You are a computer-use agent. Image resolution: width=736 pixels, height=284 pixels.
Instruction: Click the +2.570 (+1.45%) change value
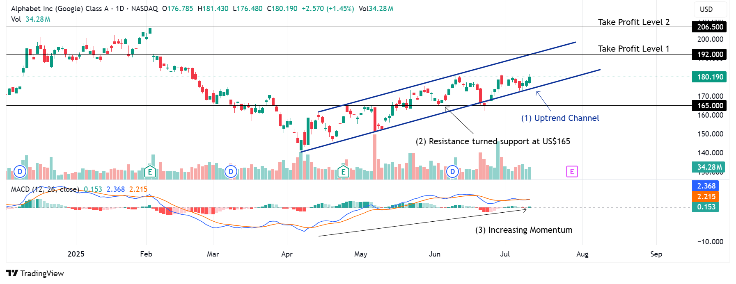coord(328,9)
